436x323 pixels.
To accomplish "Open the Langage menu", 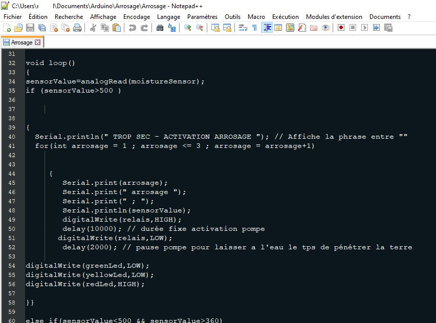I will (x=168, y=17).
